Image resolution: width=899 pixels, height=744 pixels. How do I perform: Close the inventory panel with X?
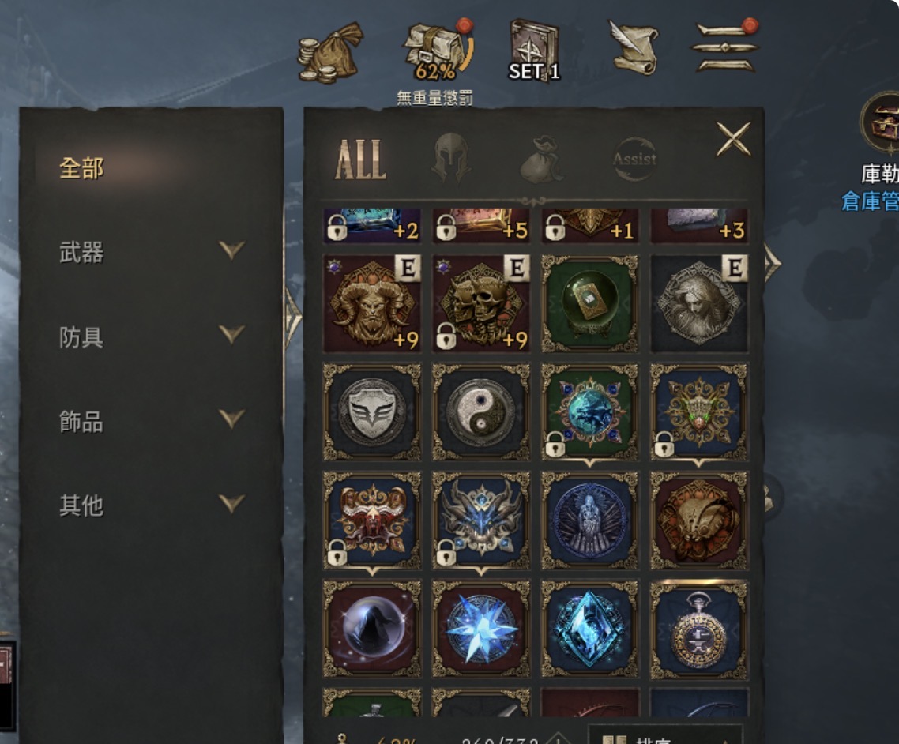click(733, 139)
